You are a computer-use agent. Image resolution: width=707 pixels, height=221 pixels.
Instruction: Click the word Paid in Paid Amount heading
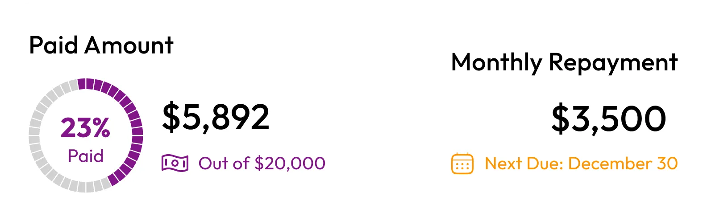point(54,45)
